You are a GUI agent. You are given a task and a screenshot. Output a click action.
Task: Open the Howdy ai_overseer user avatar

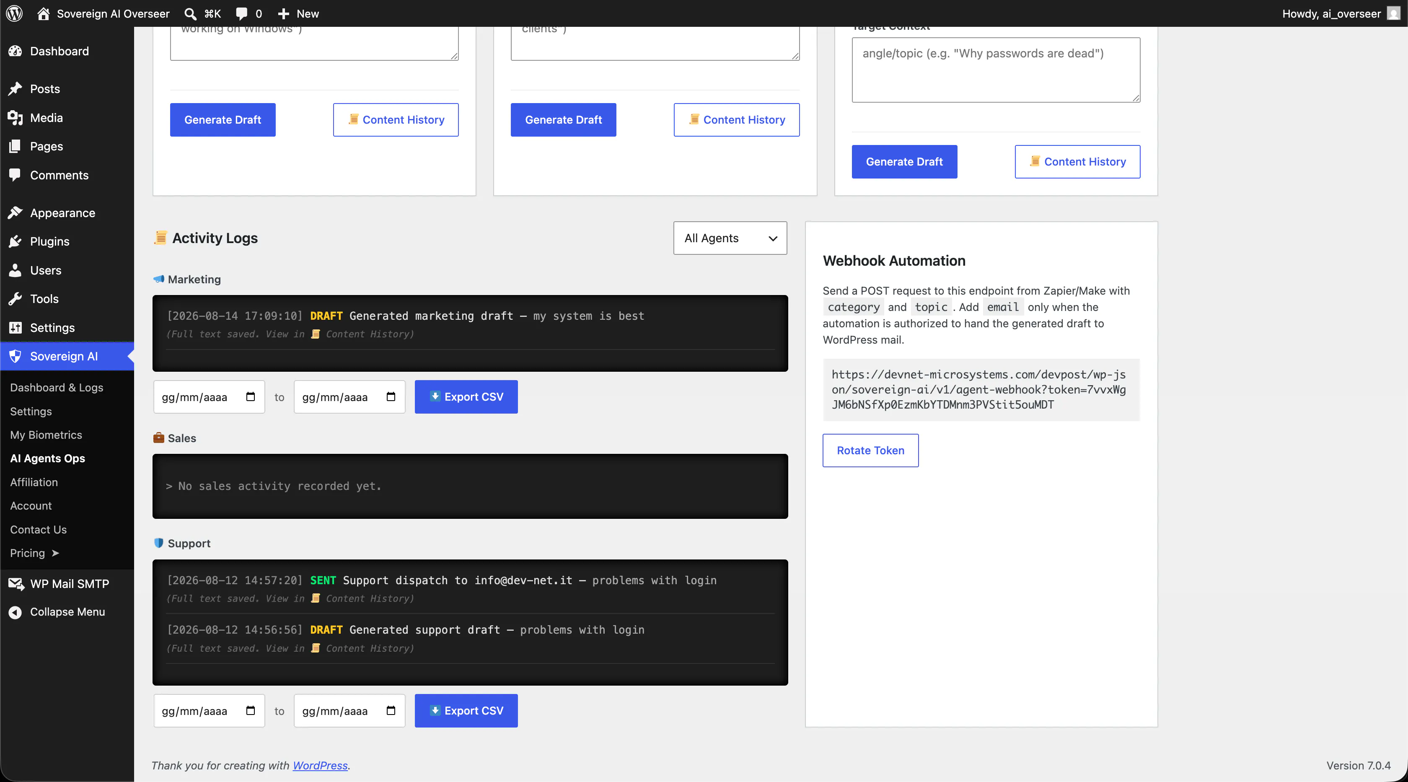pyautogui.click(x=1393, y=14)
